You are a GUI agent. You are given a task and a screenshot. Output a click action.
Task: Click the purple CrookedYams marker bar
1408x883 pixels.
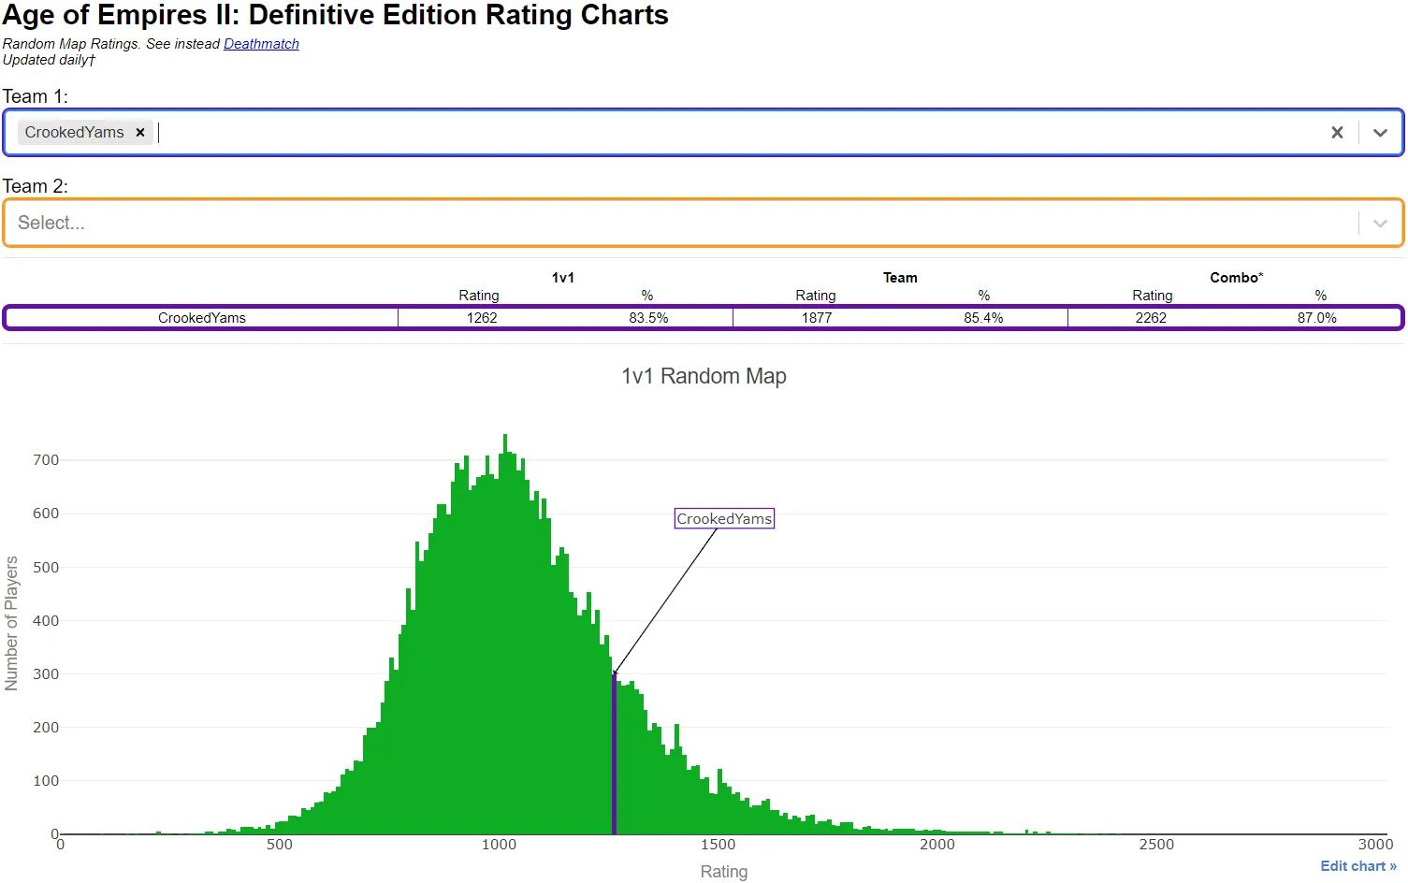coord(614,754)
